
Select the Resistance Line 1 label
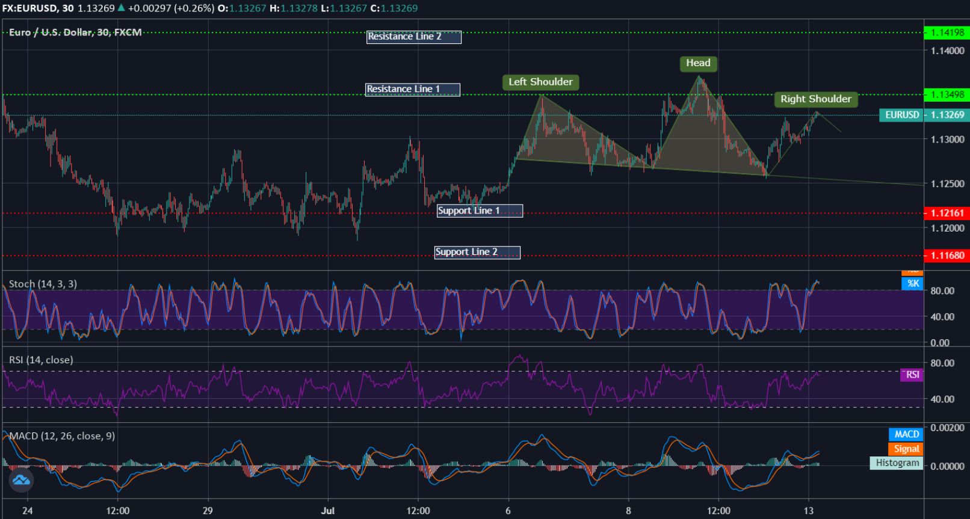pyautogui.click(x=413, y=90)
